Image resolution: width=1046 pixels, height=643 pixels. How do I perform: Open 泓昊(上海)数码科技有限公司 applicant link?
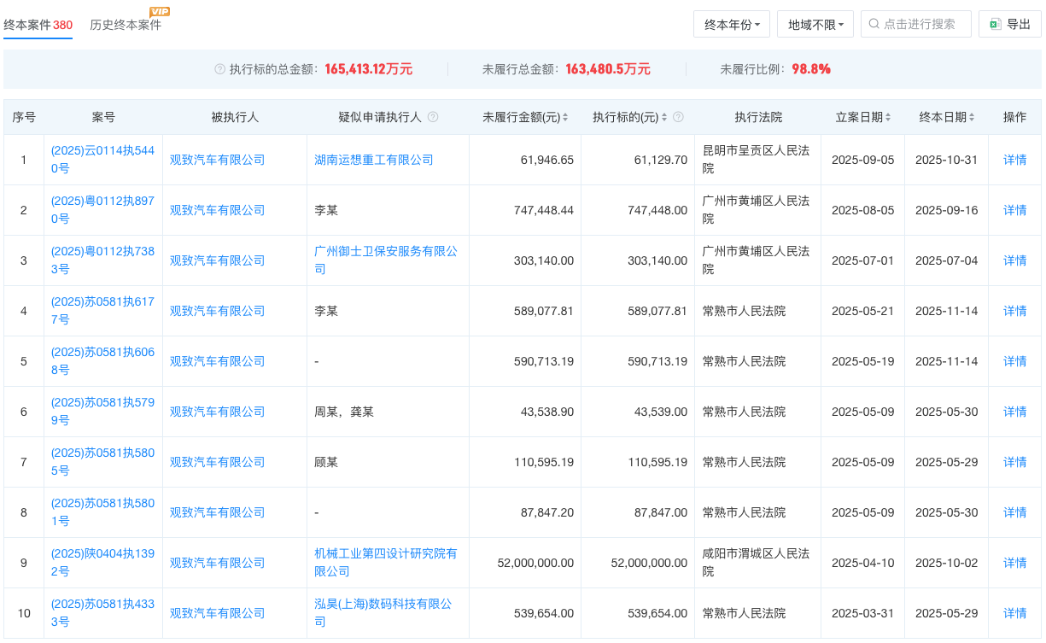point(383,612)
